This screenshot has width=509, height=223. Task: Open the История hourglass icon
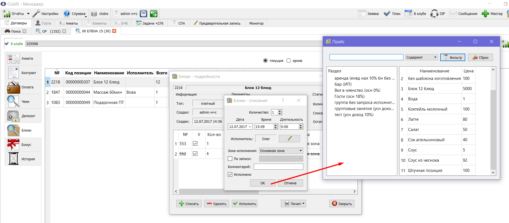point(13,159)
